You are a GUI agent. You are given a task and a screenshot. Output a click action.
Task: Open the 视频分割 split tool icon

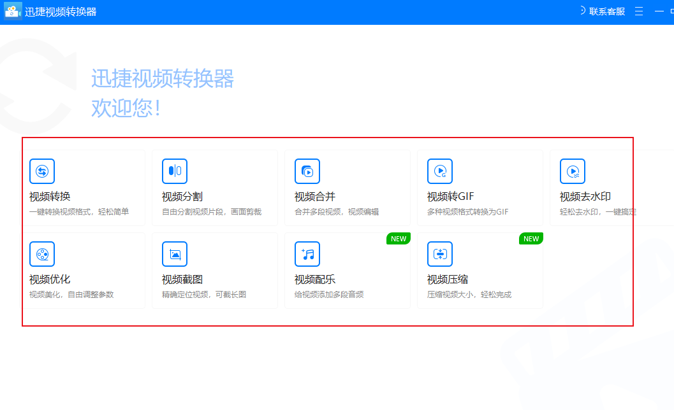click(175, 171)
